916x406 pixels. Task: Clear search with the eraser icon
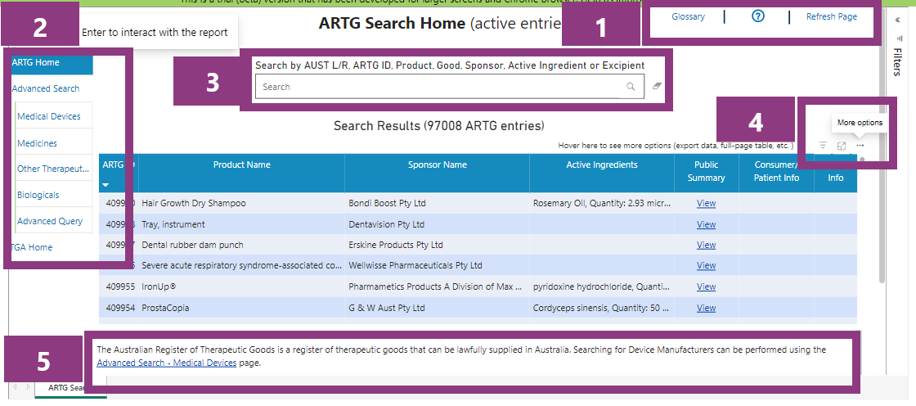click(656, 87)
